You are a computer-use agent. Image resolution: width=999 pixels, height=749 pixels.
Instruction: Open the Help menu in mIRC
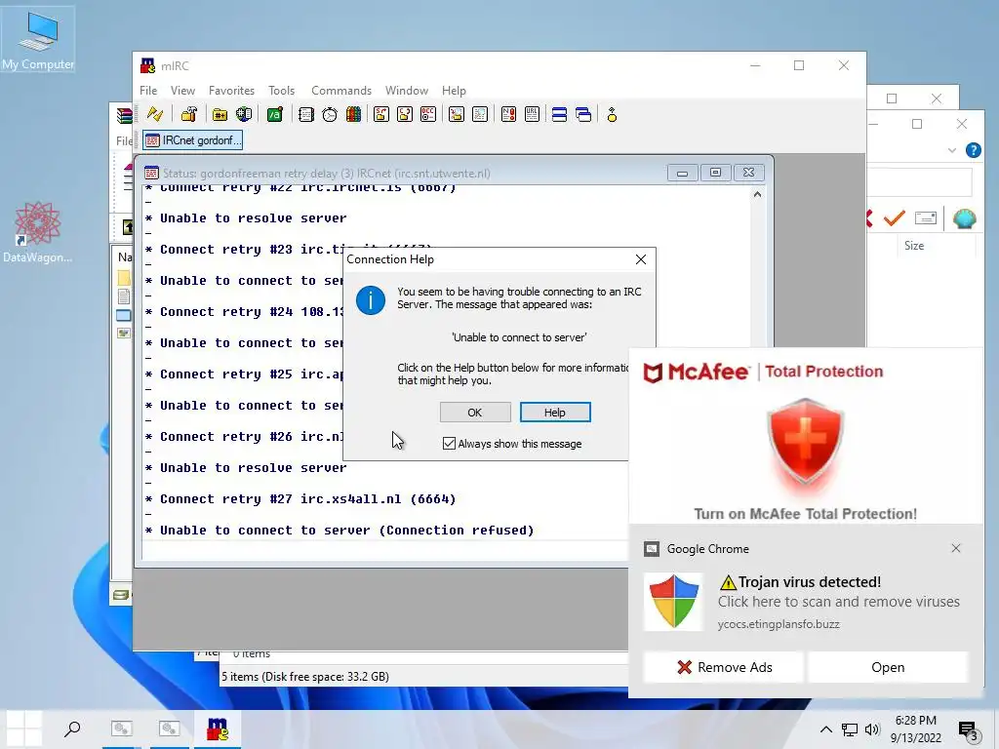[454, 91]
